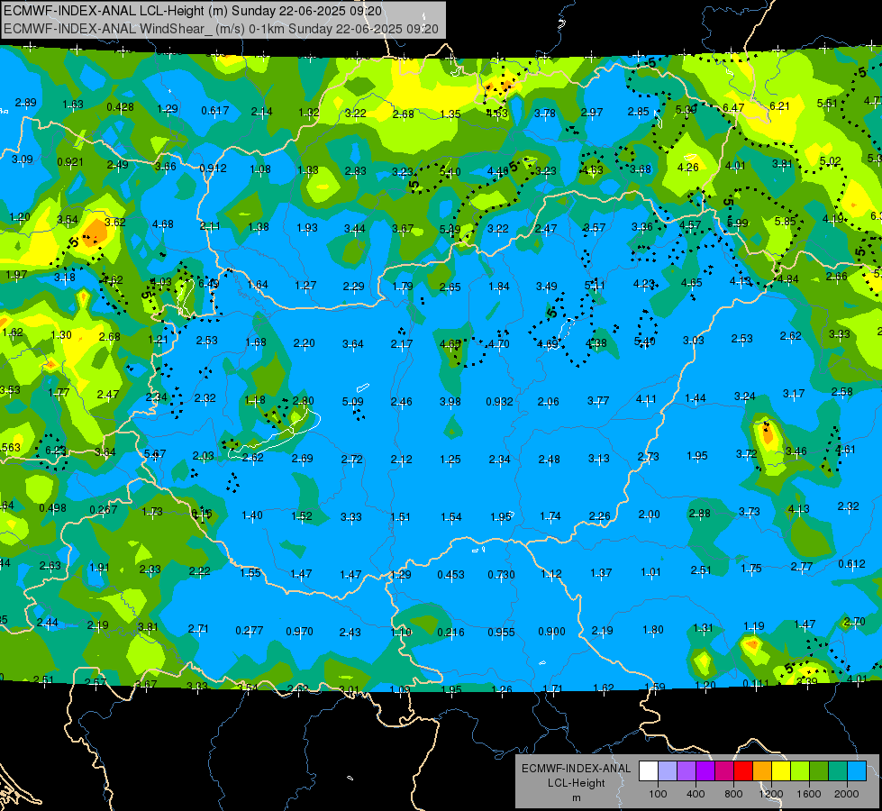Image resolution: width=882 pixels, height=811 pixels.
Task: Click the wind shear value '5.85'
Action: [x=786, y=221]
